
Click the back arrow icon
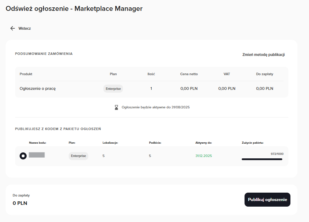coord(13,28)
